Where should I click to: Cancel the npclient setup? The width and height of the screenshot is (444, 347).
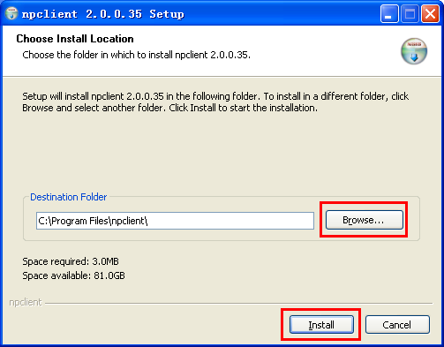point(397,325)
